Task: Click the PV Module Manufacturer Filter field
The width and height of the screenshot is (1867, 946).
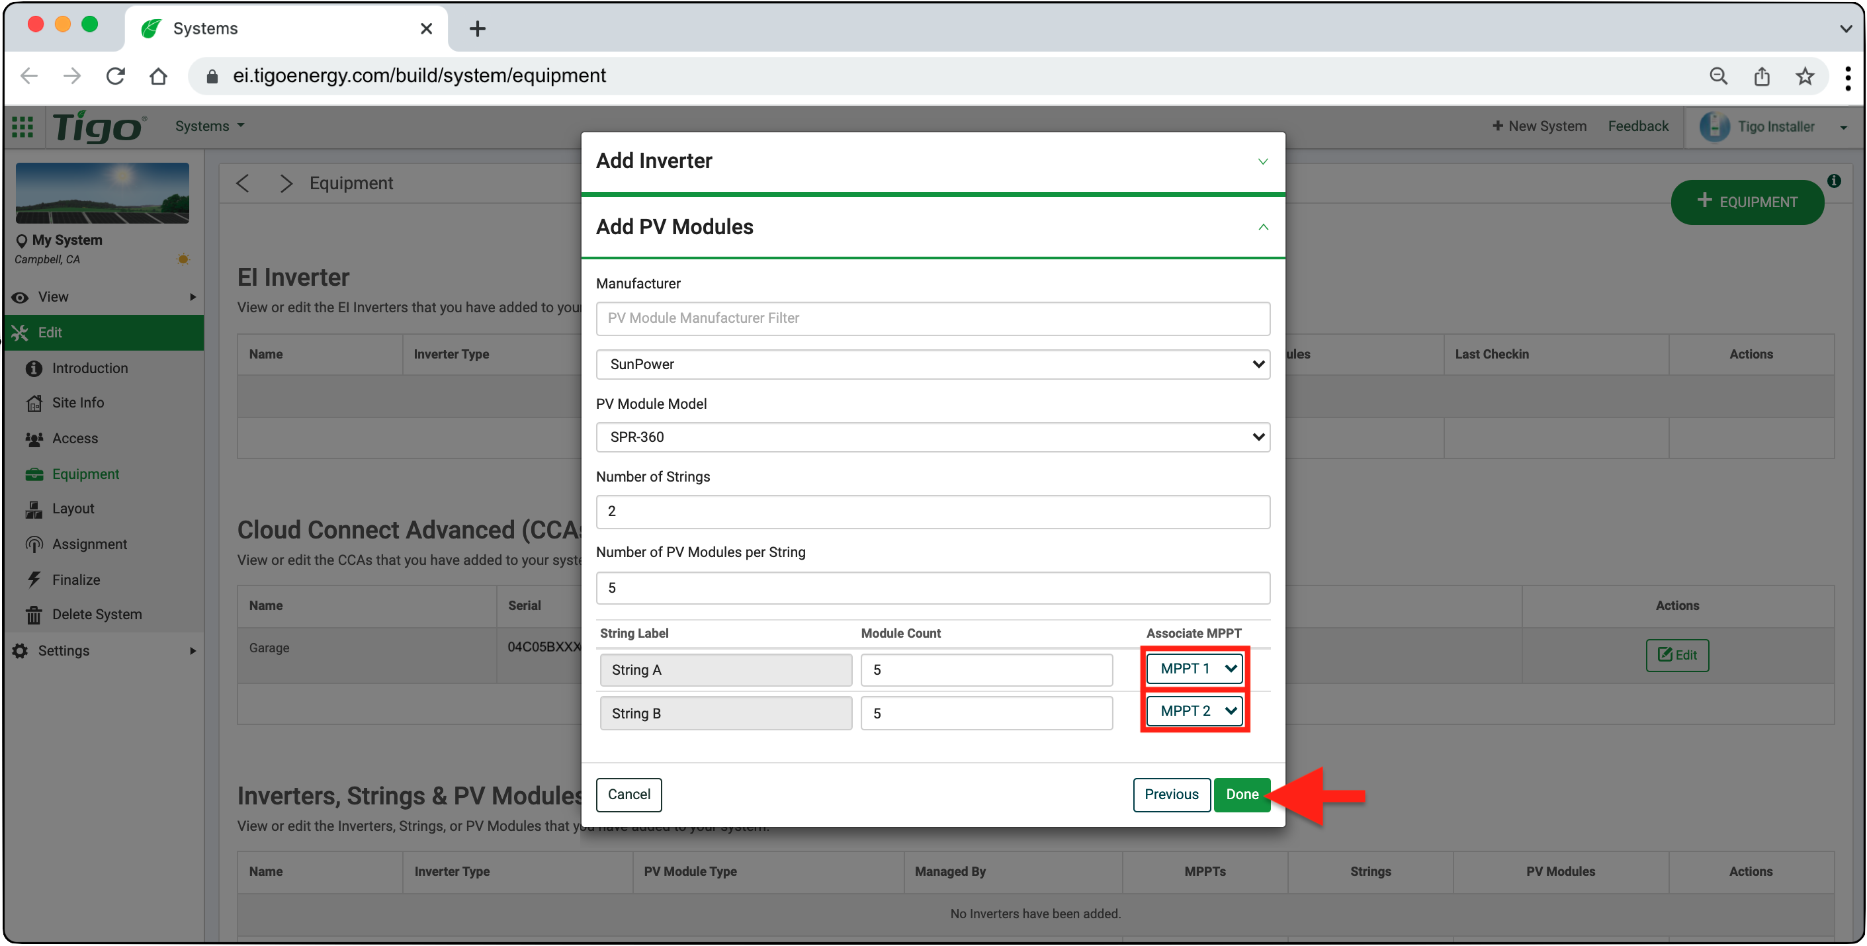Action: tap(932, 318)
